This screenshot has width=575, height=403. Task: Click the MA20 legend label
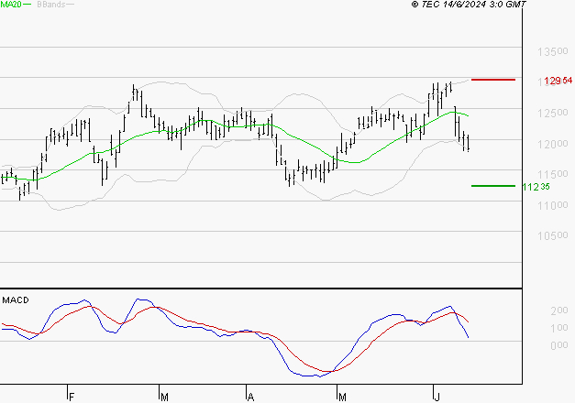click(11, 5)
